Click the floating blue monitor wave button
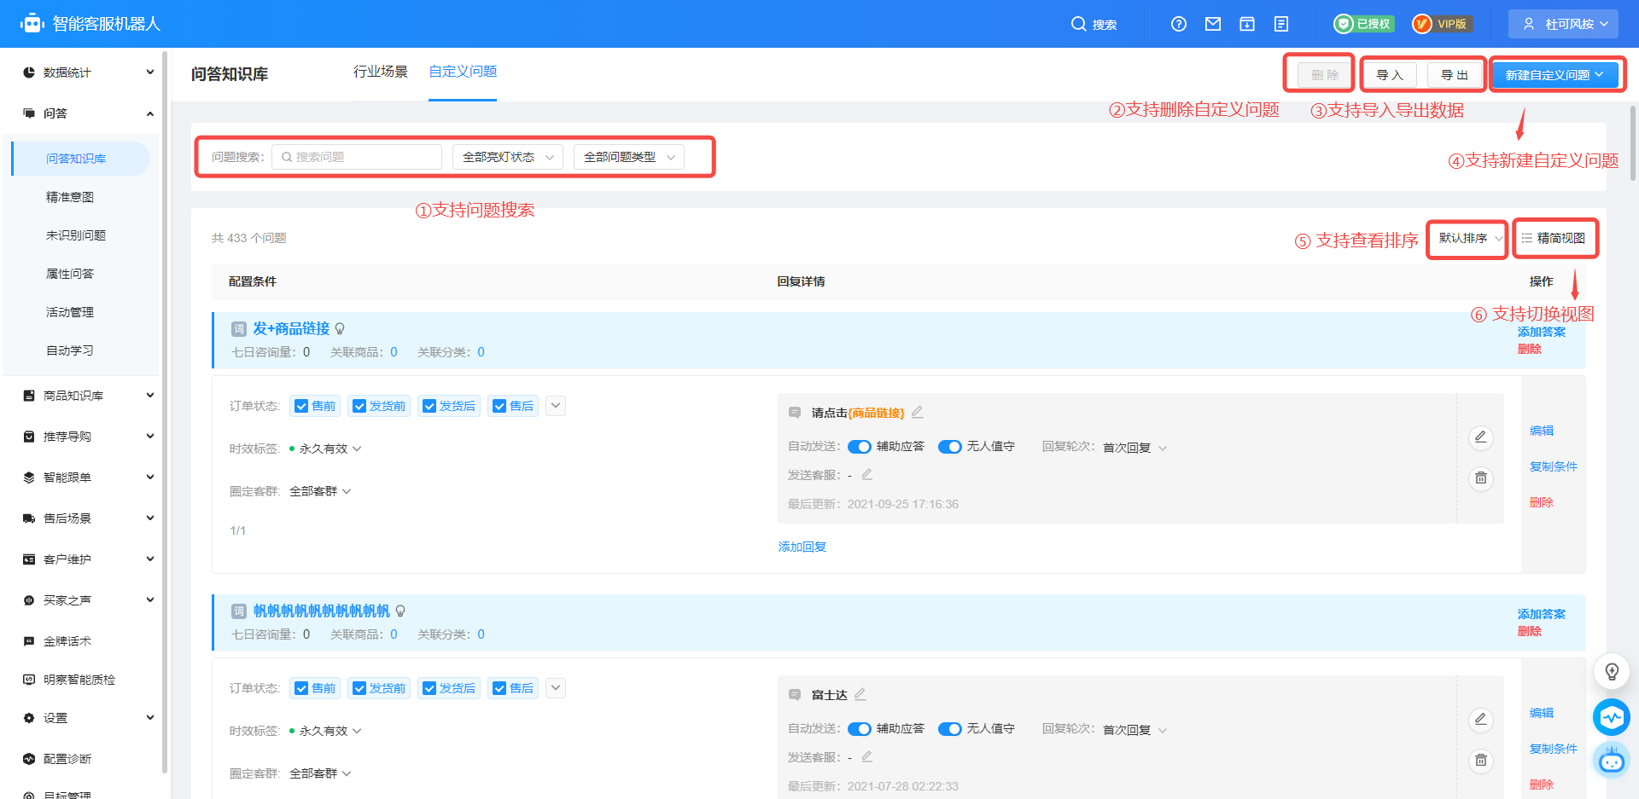Image resolution: width=1639 pixels, height=799 pixels. [1612, 717]
